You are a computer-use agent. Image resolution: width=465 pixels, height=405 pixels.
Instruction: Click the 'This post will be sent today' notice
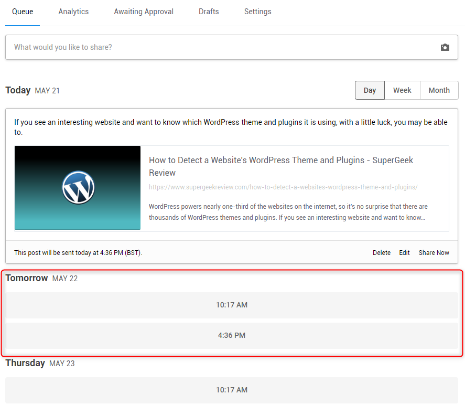click(x=78, y=252)
